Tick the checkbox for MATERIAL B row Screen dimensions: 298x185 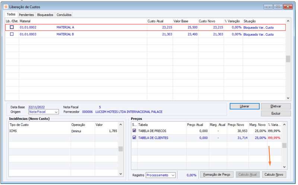12,34
